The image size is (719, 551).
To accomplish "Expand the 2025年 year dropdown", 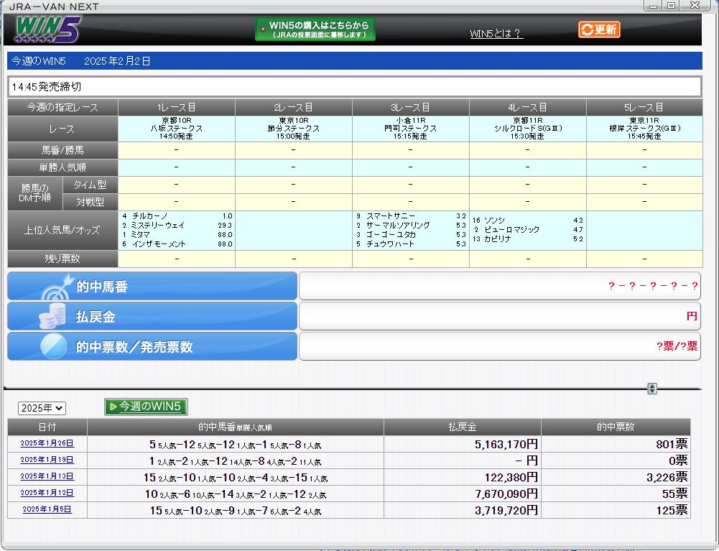I will pos(42,408).
